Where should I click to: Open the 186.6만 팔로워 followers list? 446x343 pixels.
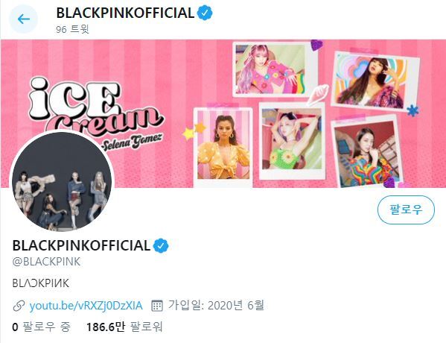[124, 327]
